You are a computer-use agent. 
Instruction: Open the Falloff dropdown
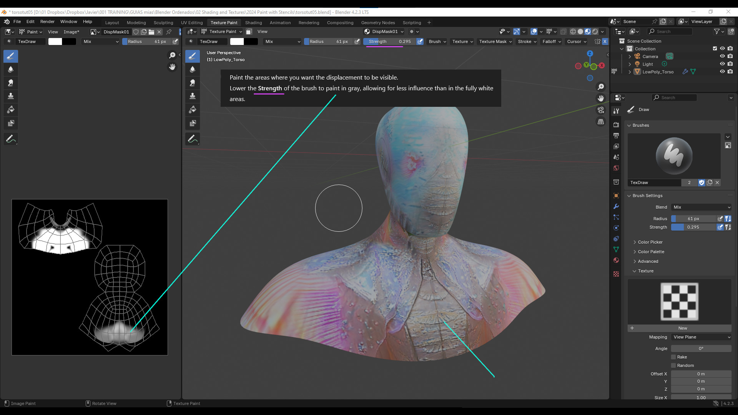[x=552, y=41]
